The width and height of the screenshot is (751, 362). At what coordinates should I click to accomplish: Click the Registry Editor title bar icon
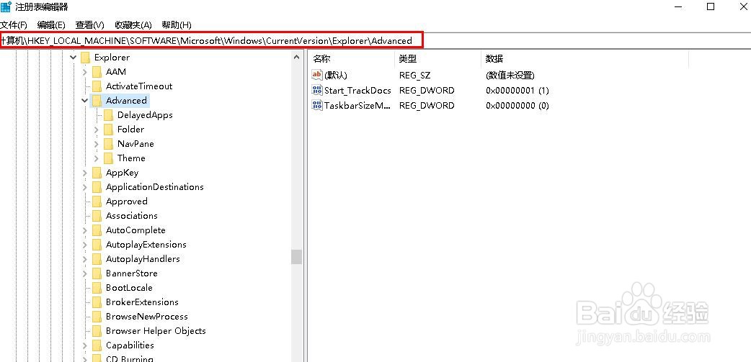point(6,6)
